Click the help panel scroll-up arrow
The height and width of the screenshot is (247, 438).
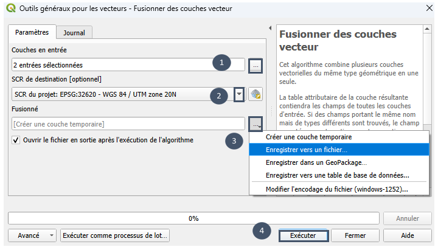pyautogui.click(x=427, y=29)
